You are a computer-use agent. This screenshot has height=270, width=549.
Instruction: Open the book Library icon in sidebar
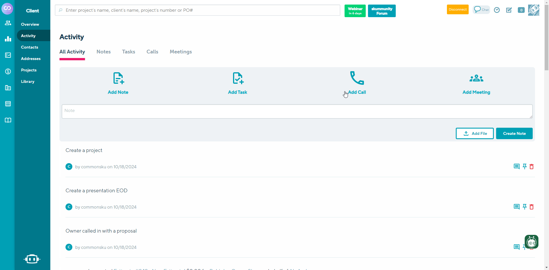coord(8,120)
